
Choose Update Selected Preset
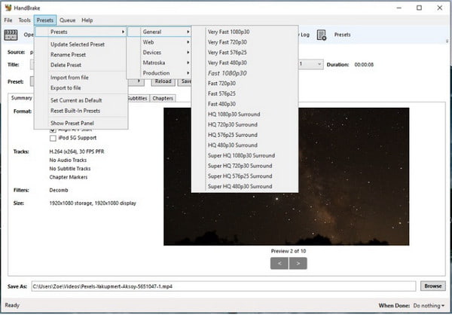coord(81,44)
